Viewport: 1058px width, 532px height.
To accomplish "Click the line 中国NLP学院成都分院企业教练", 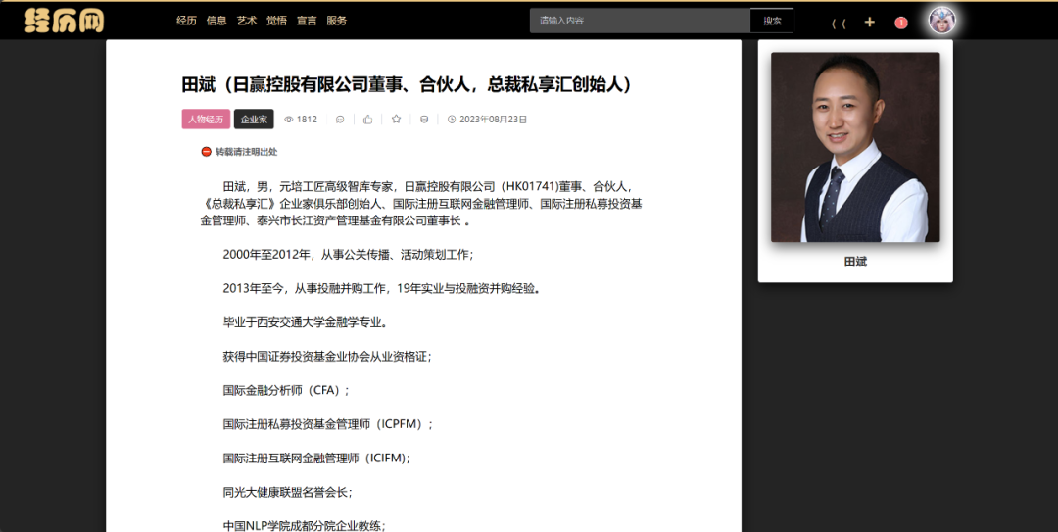I will point(305,526).
